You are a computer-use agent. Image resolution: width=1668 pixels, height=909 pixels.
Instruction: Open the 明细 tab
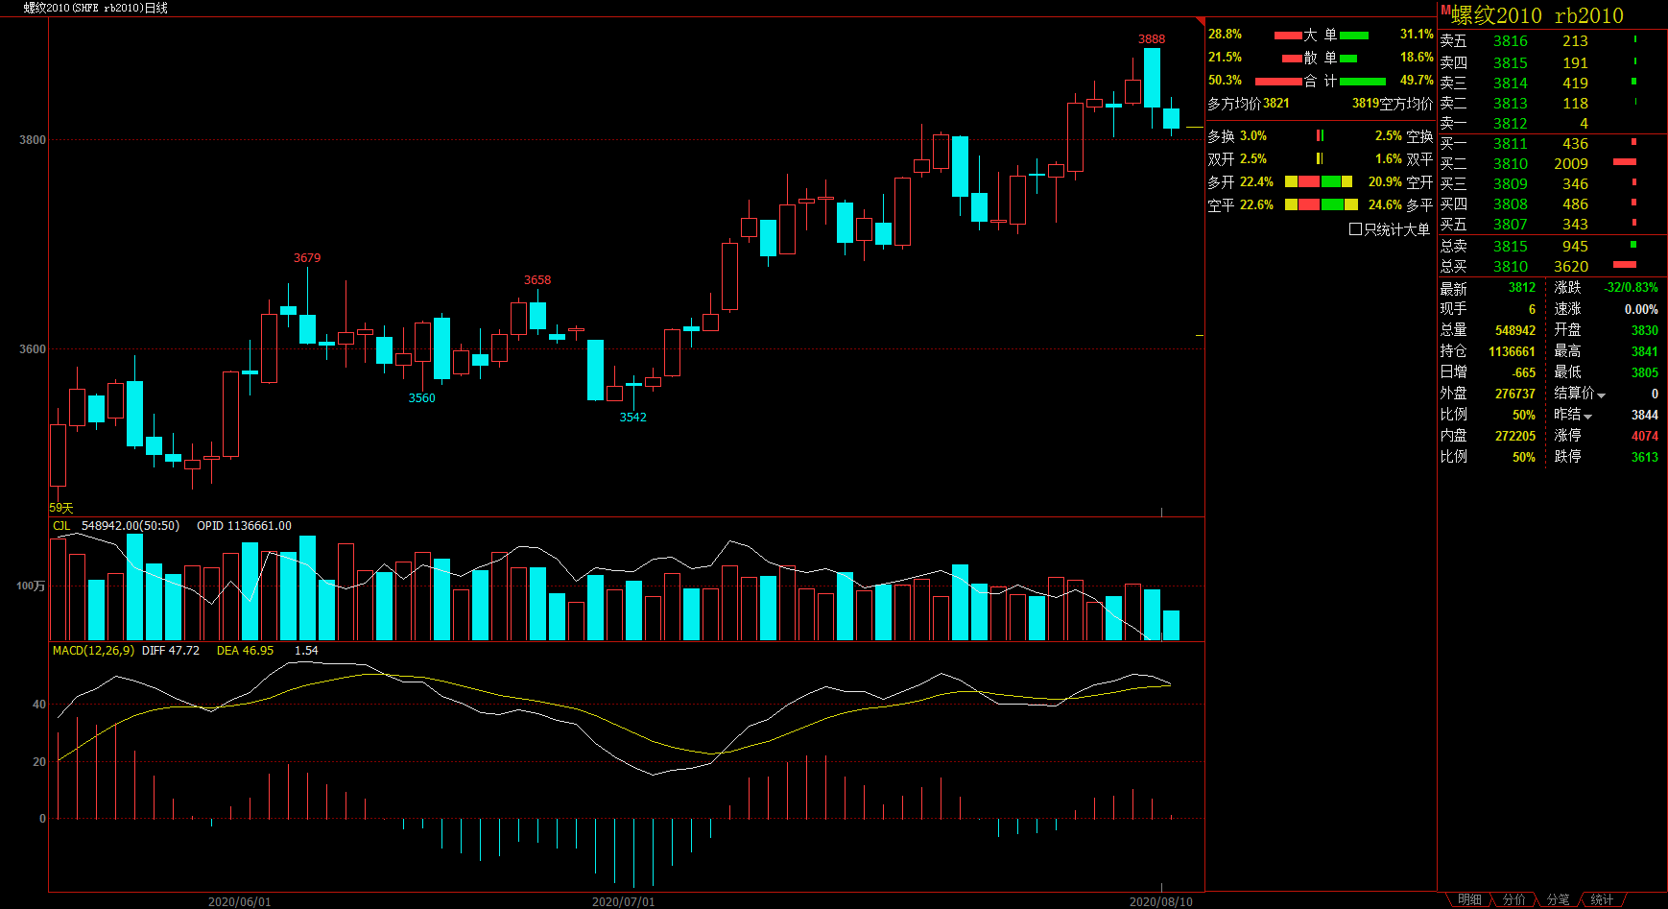(x=1469, y=899)
